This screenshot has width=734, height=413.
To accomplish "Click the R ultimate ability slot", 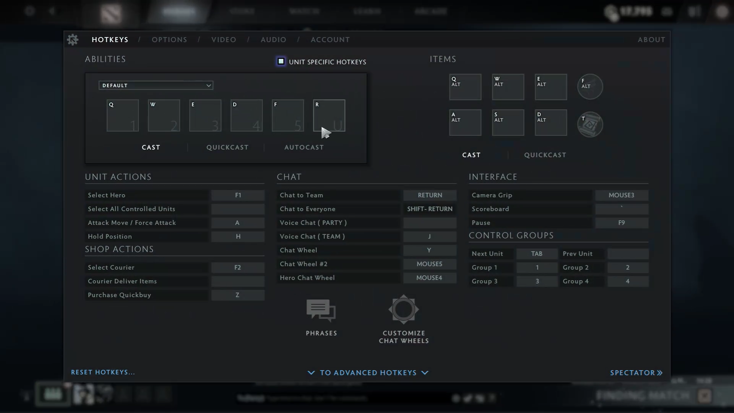I will pos(329,115).
